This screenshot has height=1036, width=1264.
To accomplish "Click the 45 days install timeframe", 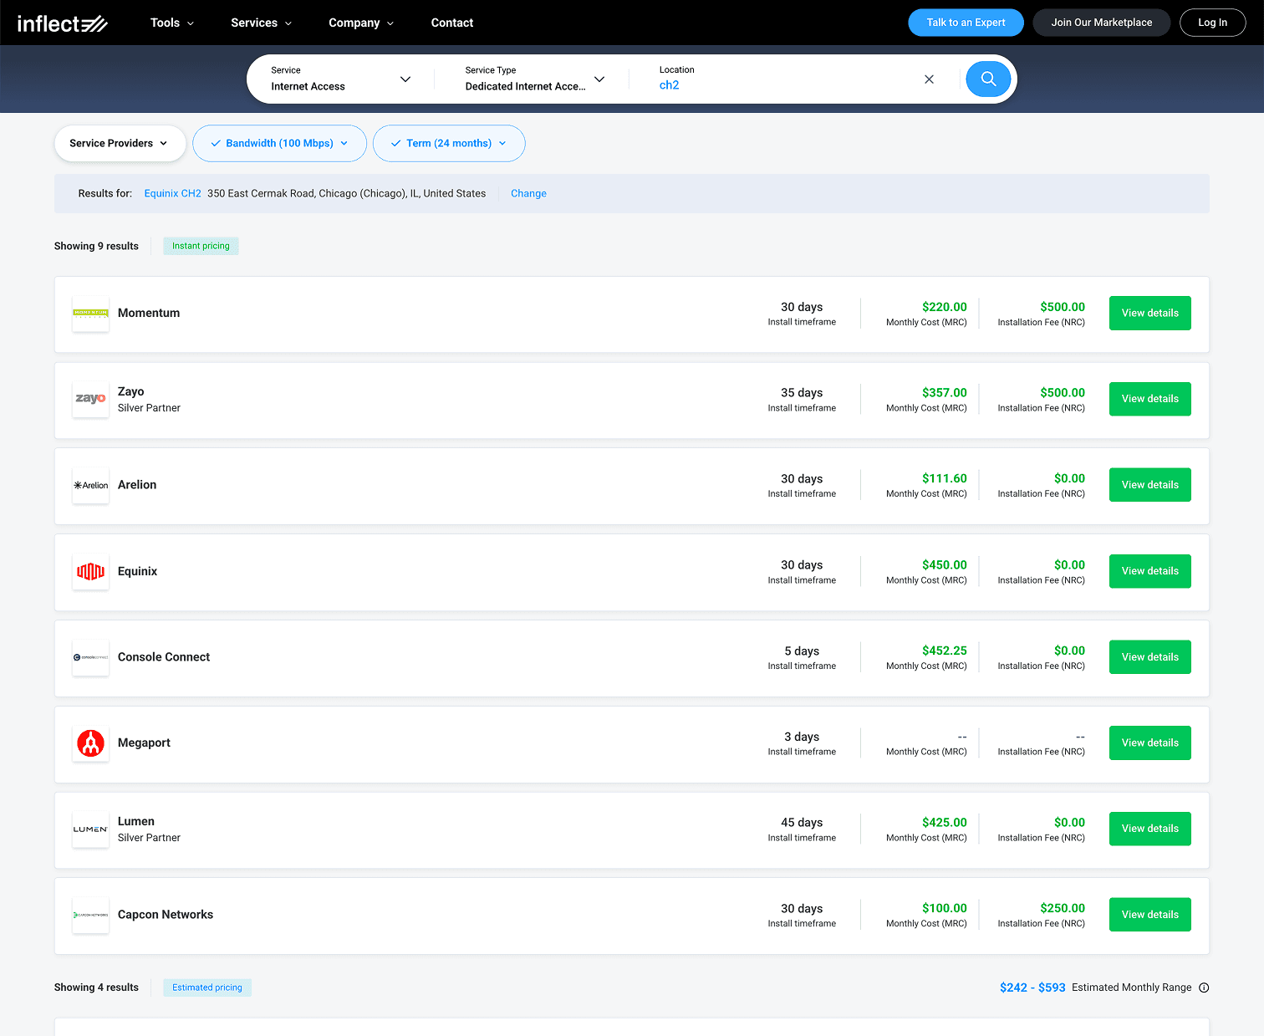I will [802, 823].
